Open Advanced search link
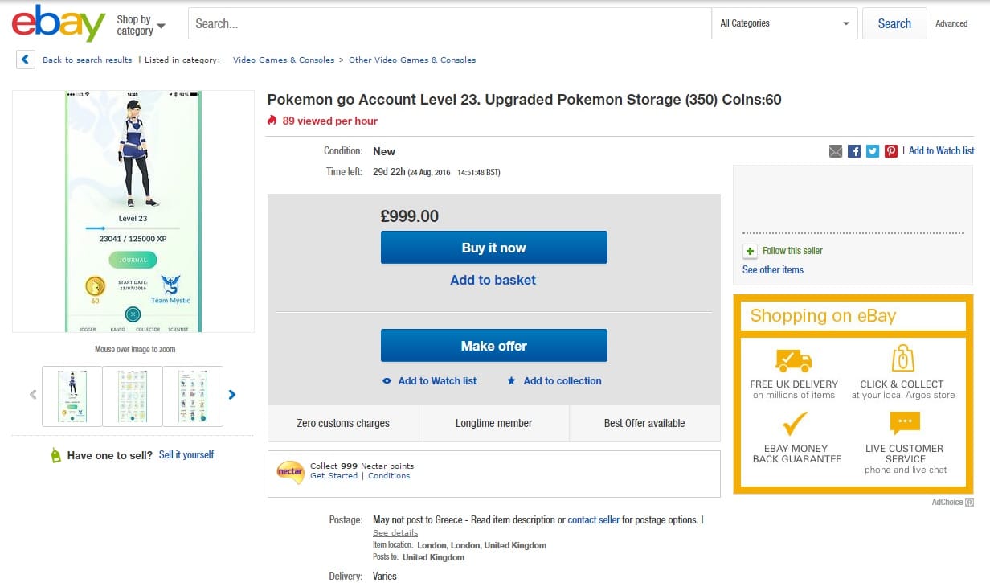The height and width of the screenshot is (583, 990). 951,24
